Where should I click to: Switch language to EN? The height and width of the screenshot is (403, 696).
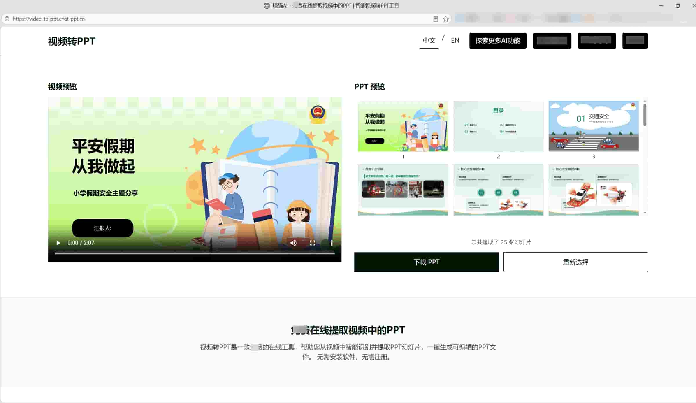coord(455,40)
